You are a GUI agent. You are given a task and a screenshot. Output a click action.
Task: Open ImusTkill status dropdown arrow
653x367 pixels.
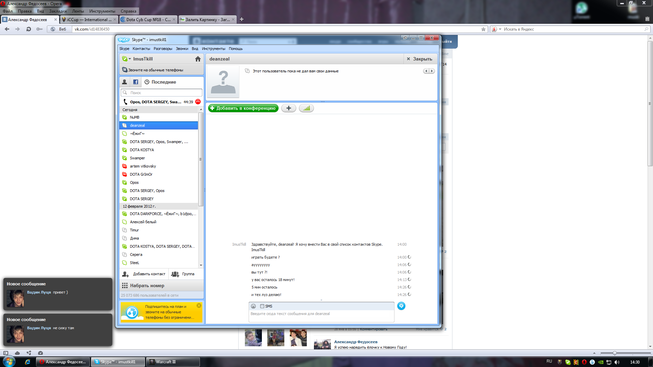130,59
